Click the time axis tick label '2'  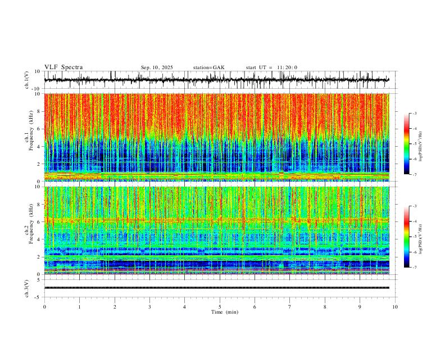(x=115, y=307)
